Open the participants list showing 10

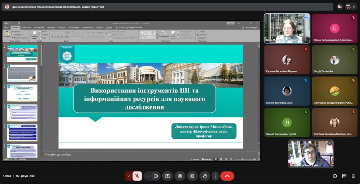(351, 6)
